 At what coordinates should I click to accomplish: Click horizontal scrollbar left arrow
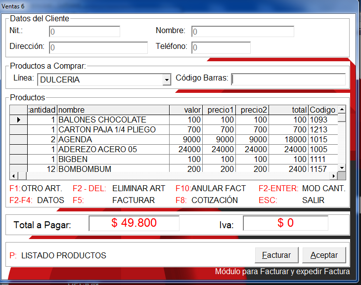(x=14, y=176)
